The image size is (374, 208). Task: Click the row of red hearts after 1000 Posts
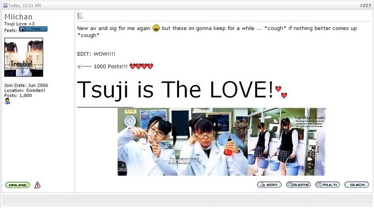pyautogui.click(x=141, y=66)
